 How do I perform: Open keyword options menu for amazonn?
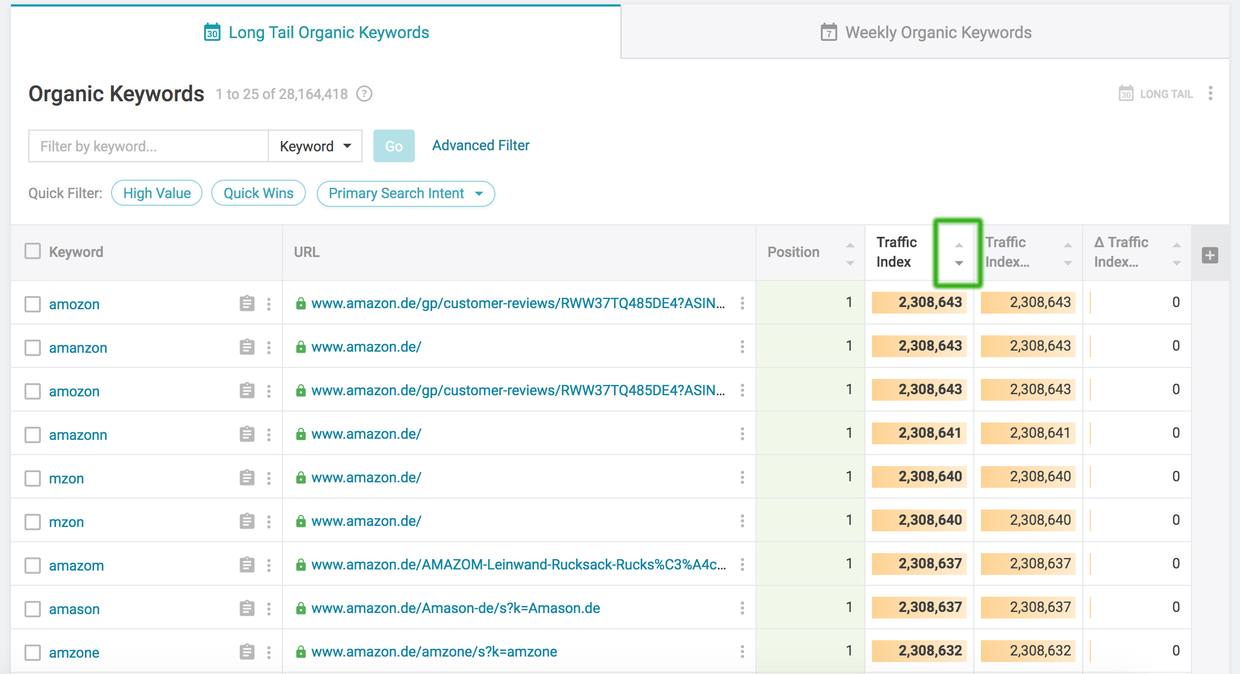(x=269, y=434)
